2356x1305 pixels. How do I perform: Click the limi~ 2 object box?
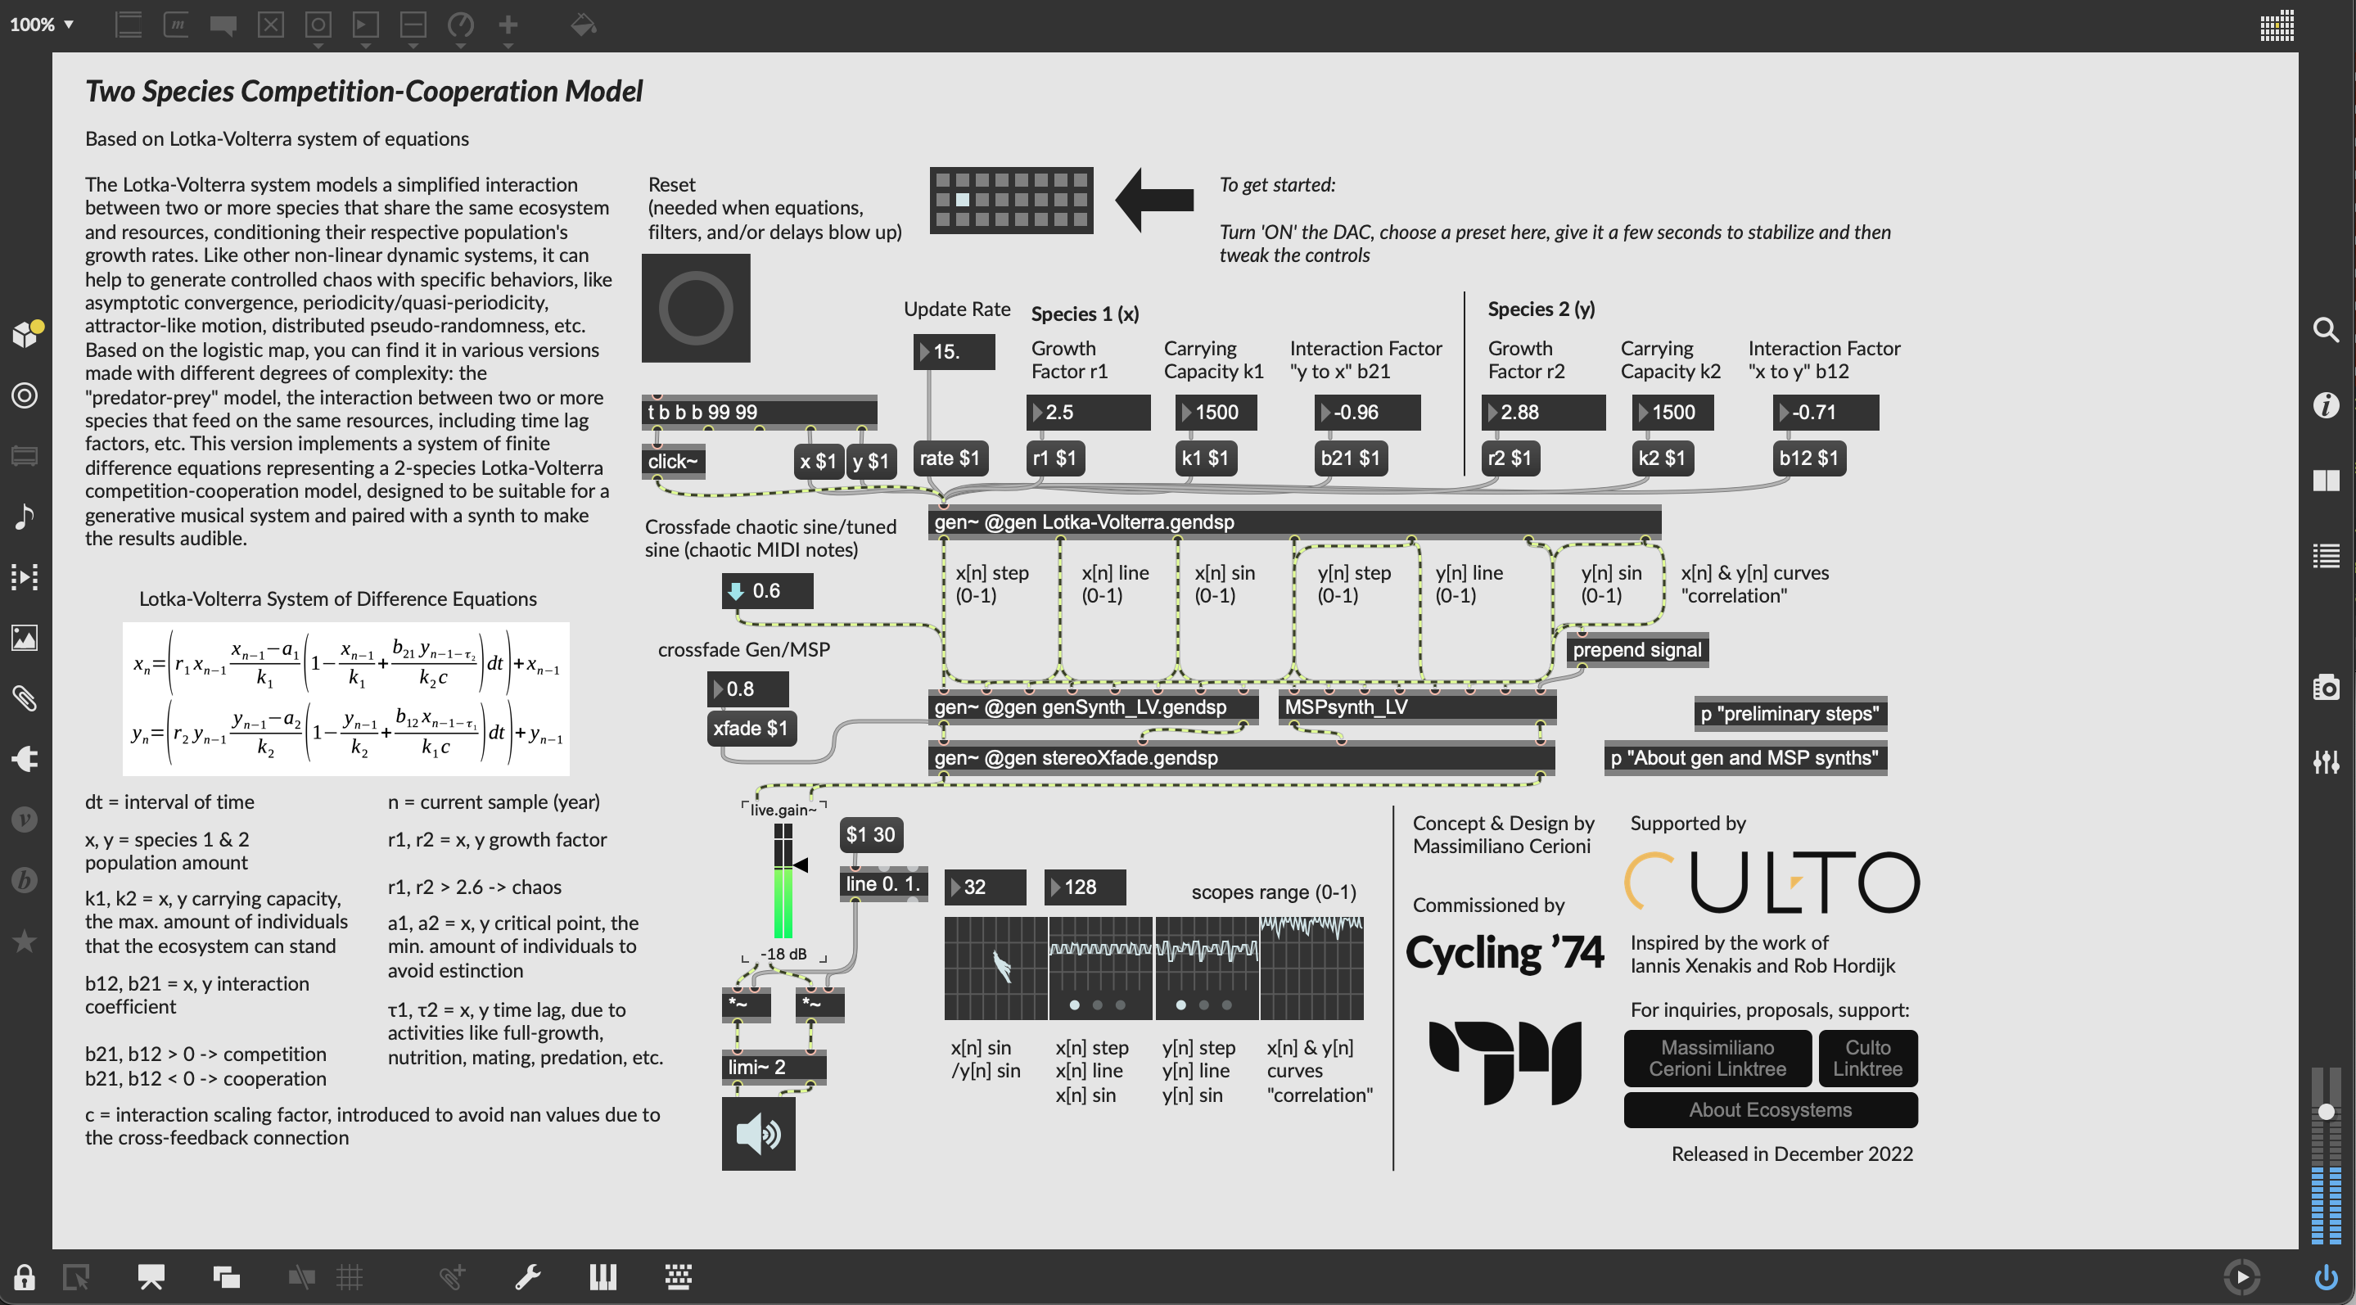[774, 1068]
